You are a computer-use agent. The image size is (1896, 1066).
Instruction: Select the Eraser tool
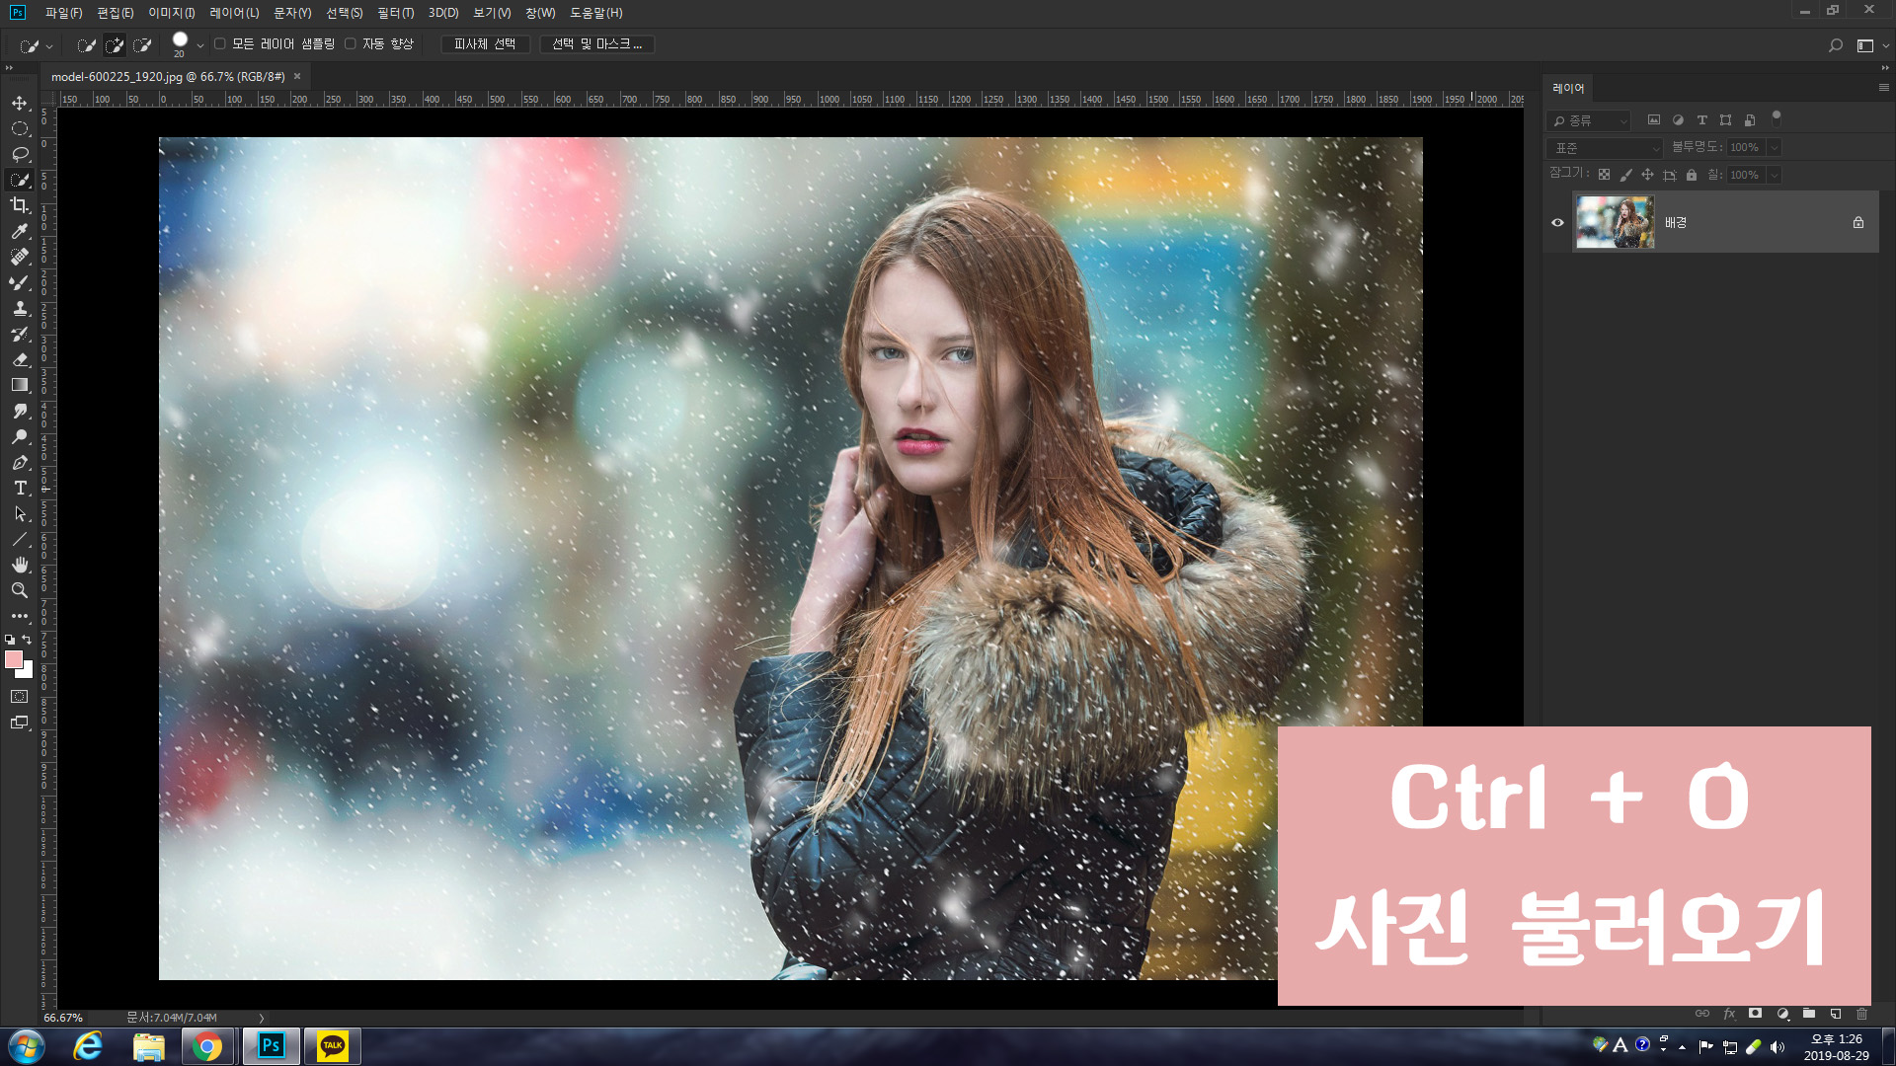(x=20, y=359)
